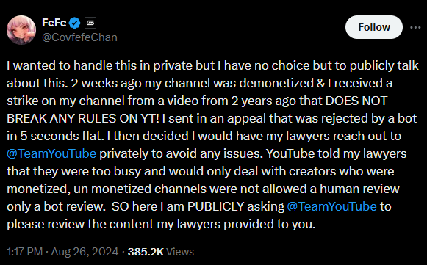
Task: Click the phrase 'human review' in the post
Action: (359, 189)
